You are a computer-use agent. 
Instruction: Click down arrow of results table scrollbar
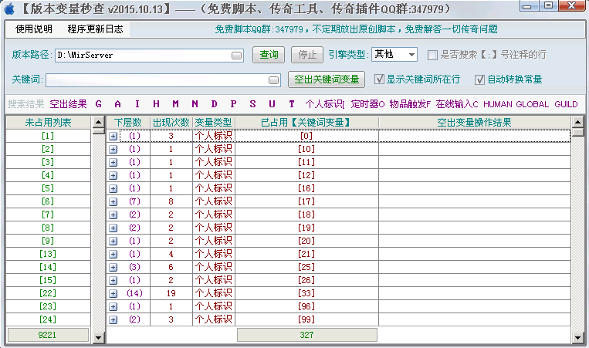point(577,337)
